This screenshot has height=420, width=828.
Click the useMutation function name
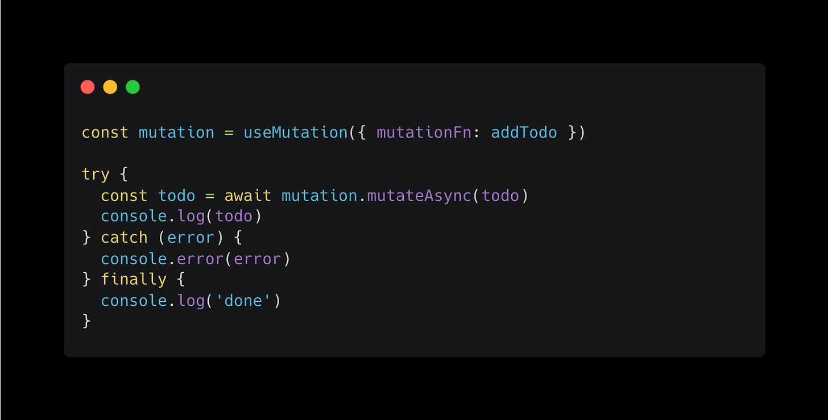[296, 132]
